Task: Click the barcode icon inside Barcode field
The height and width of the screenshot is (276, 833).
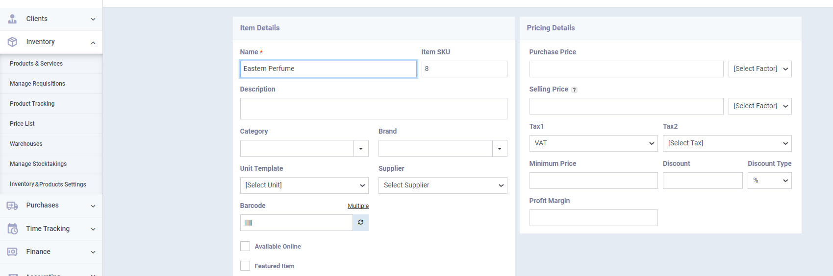Action: 249,223
